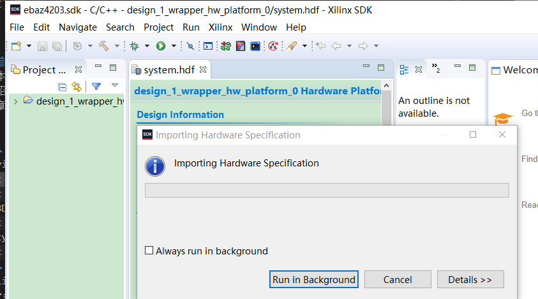
Task: Click the green Run icon
Action: tap(161, 46)
